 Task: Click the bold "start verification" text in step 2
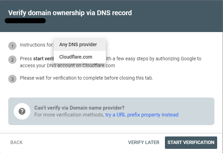click(x=44, y=59)
